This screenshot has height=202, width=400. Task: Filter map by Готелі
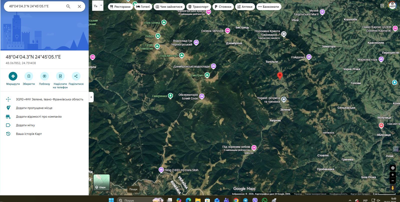143,7
